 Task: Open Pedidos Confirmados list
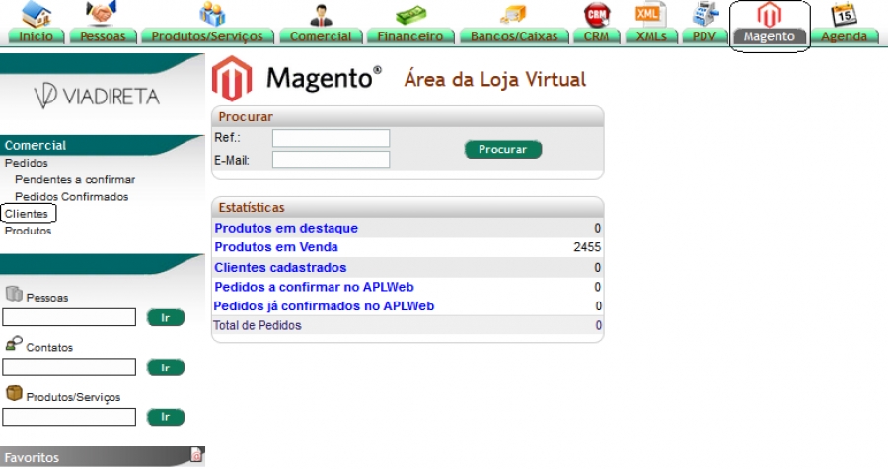pyautogui.click(x=71, y=196)
